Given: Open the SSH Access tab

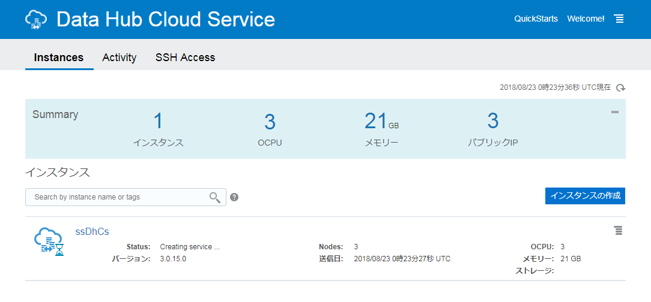Looking at the screenshot, I should tap(185, 58).
